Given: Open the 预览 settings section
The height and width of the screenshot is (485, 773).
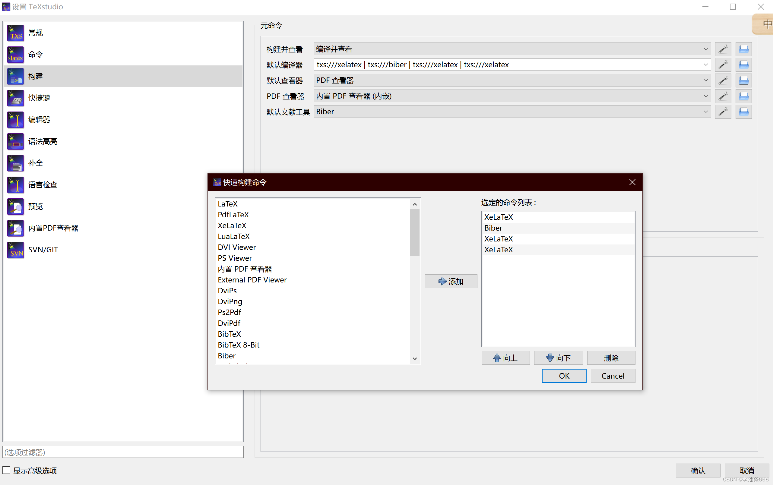Looking at the screenshot, I should click(35, 206).
